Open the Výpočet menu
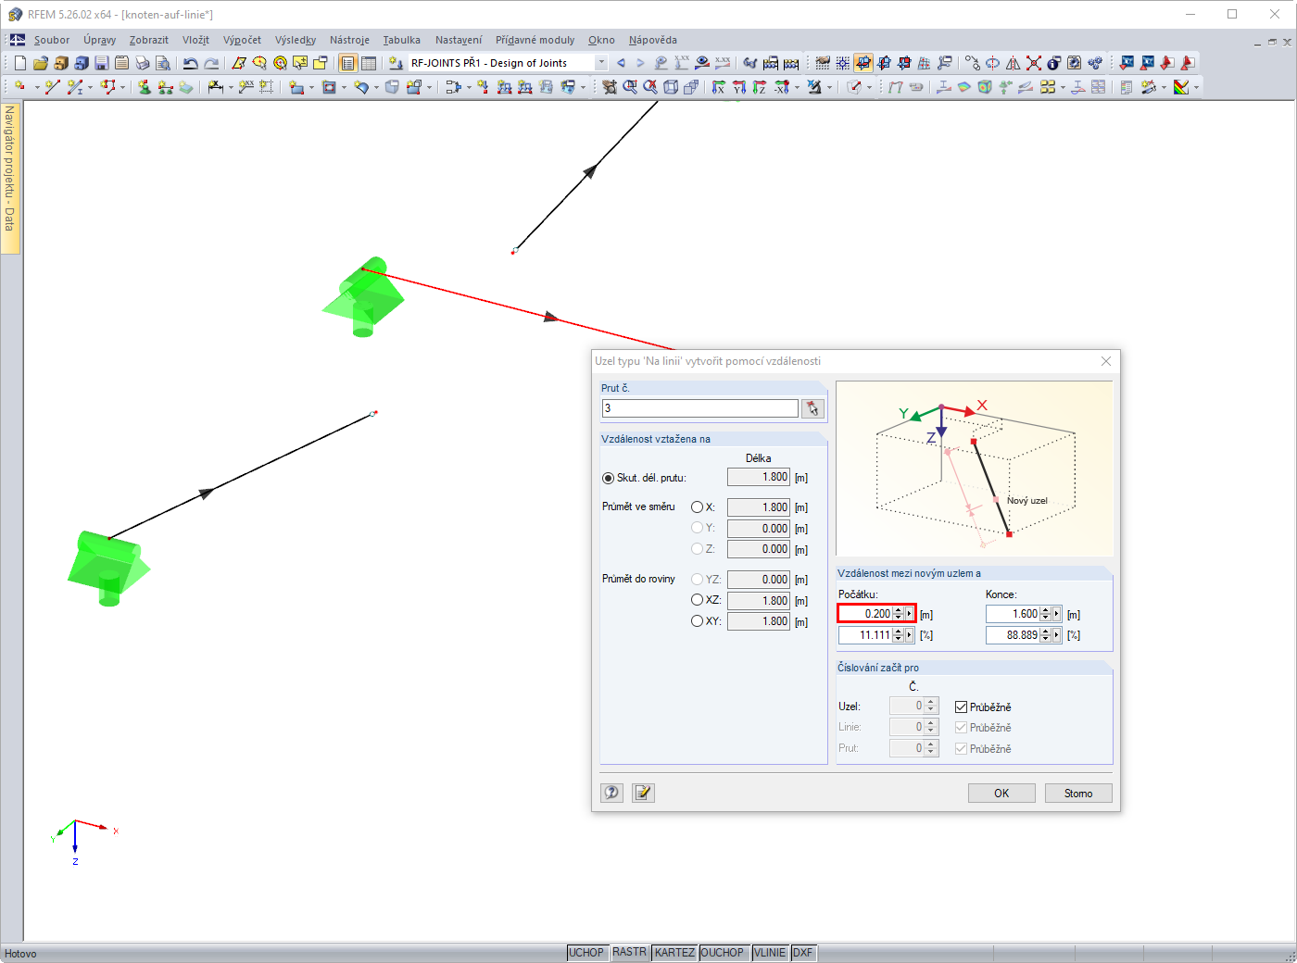This screenshot has width=1297, height=963. [242, 40]
